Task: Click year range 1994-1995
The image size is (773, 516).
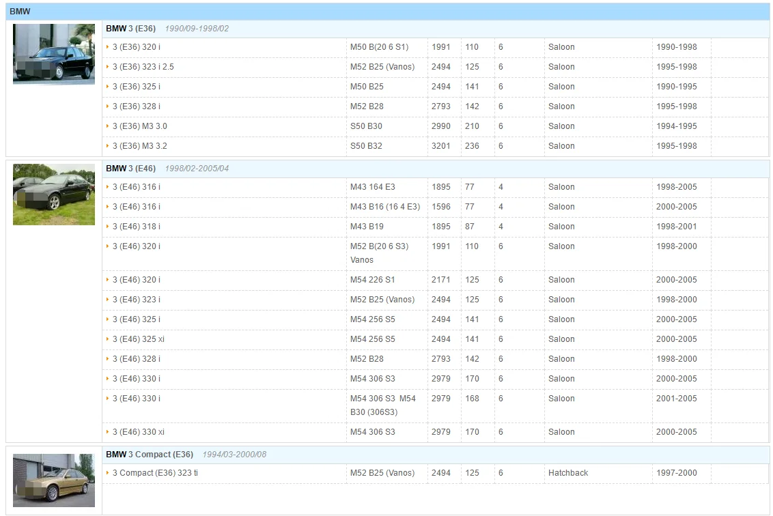Action: coord(676,126)
